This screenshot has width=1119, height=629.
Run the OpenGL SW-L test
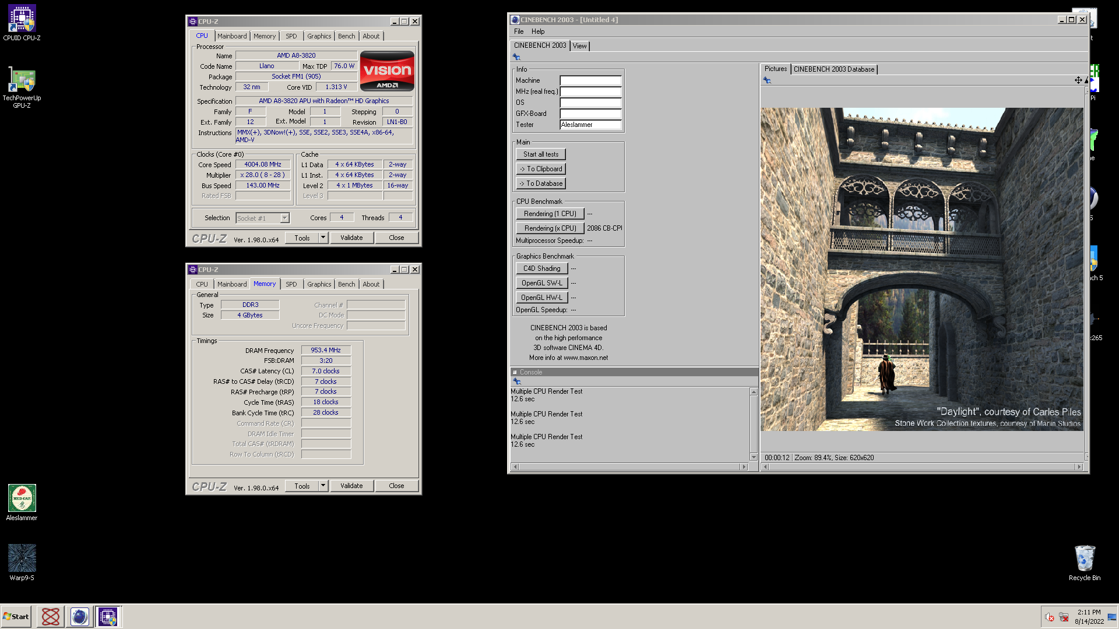541,283
